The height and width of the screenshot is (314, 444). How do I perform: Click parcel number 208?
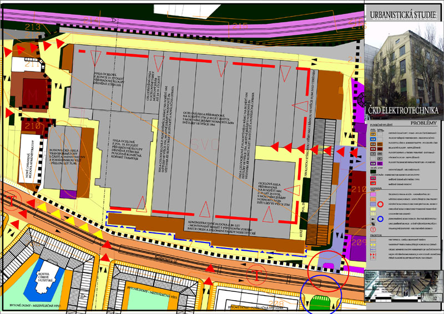tap(275, 305)
